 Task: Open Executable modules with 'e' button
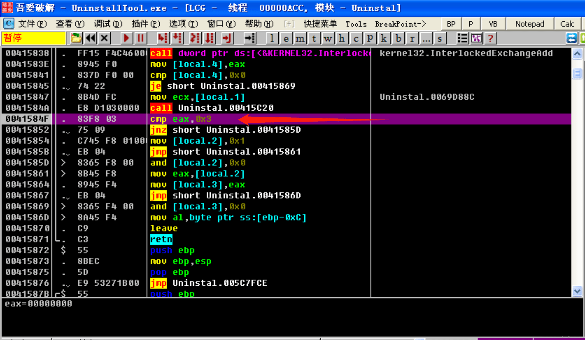286,38
